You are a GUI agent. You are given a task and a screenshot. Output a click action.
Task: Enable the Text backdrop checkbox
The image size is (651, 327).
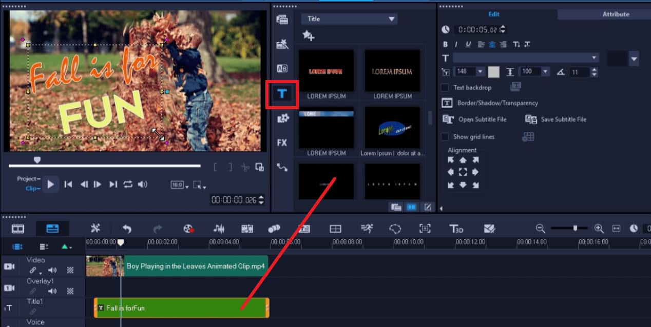pos(445,87)
